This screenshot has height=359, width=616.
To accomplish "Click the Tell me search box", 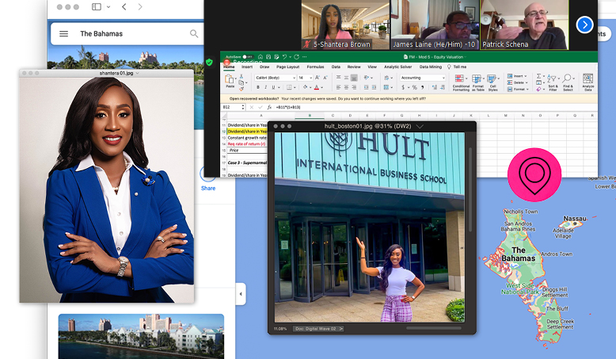I will coord(457,67).
